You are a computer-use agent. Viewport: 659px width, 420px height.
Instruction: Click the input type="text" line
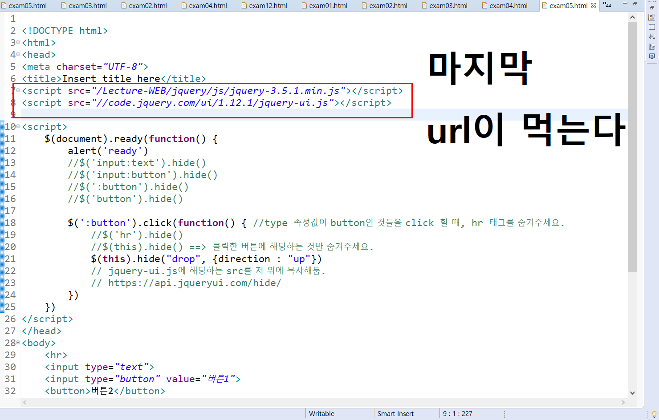99,367
